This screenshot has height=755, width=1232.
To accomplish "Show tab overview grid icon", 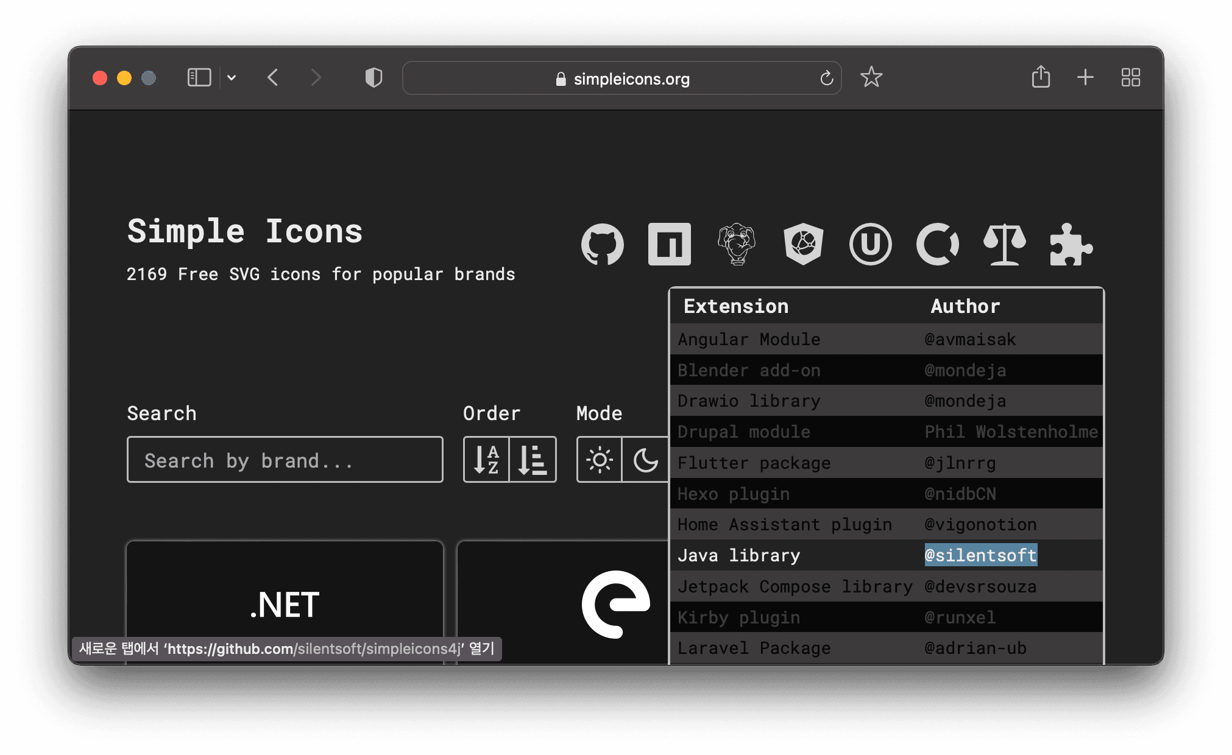I will (x=1131, y=77).
